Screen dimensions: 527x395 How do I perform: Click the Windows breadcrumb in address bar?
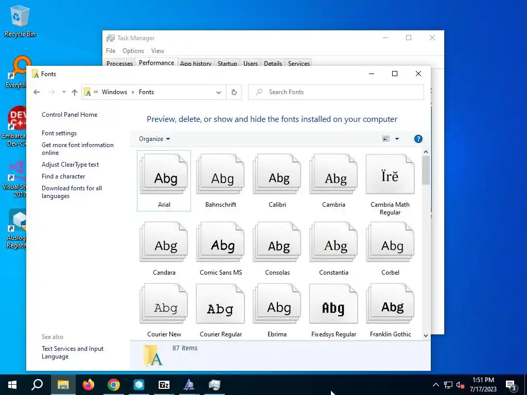114,92
